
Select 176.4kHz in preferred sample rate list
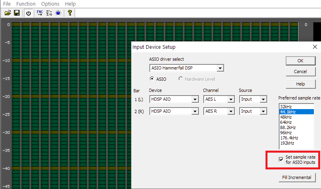pos(296,138)
